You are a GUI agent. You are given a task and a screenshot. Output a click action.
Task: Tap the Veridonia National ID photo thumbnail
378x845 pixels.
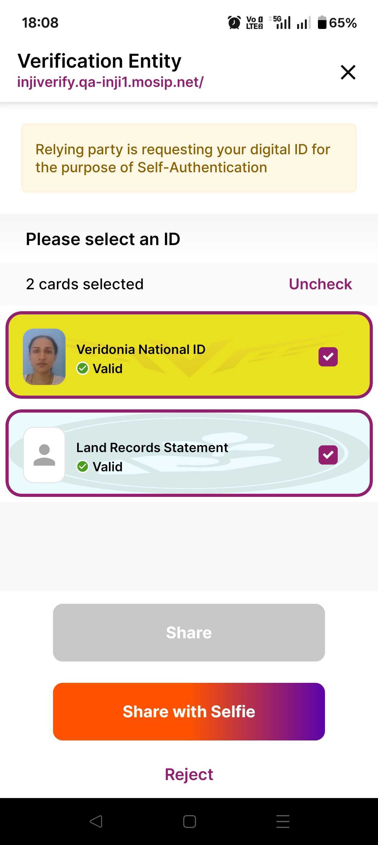[44, 357]
